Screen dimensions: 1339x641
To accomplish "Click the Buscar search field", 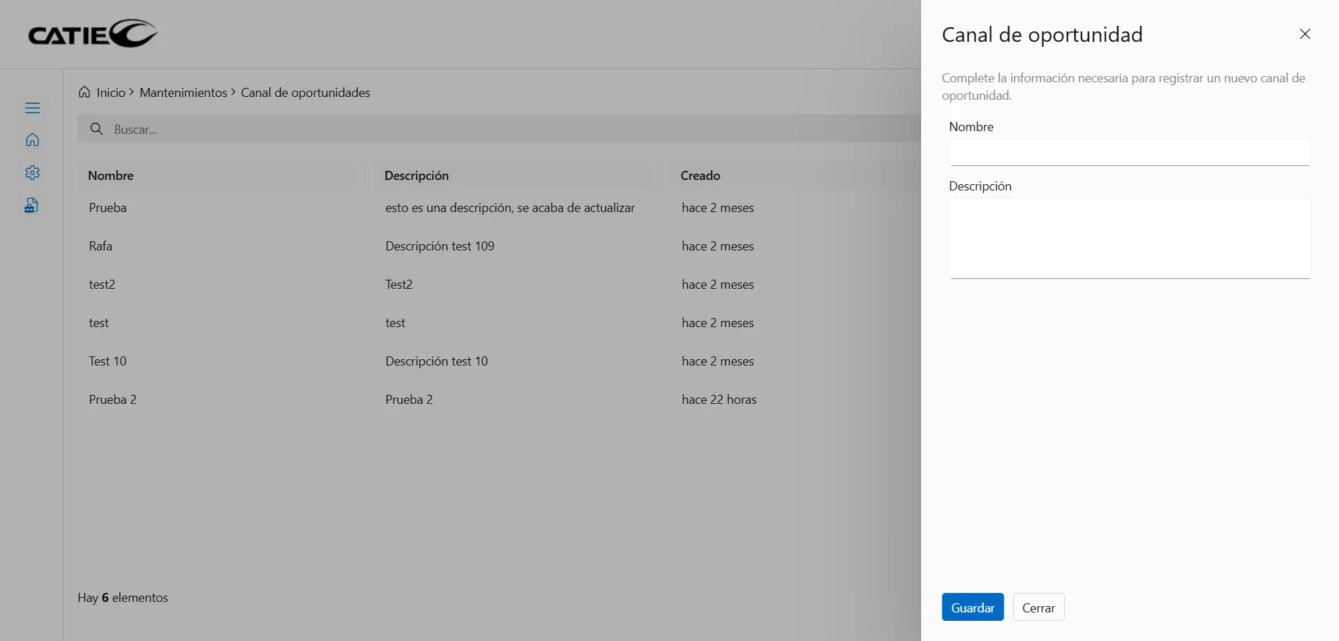I will [488, 129].
